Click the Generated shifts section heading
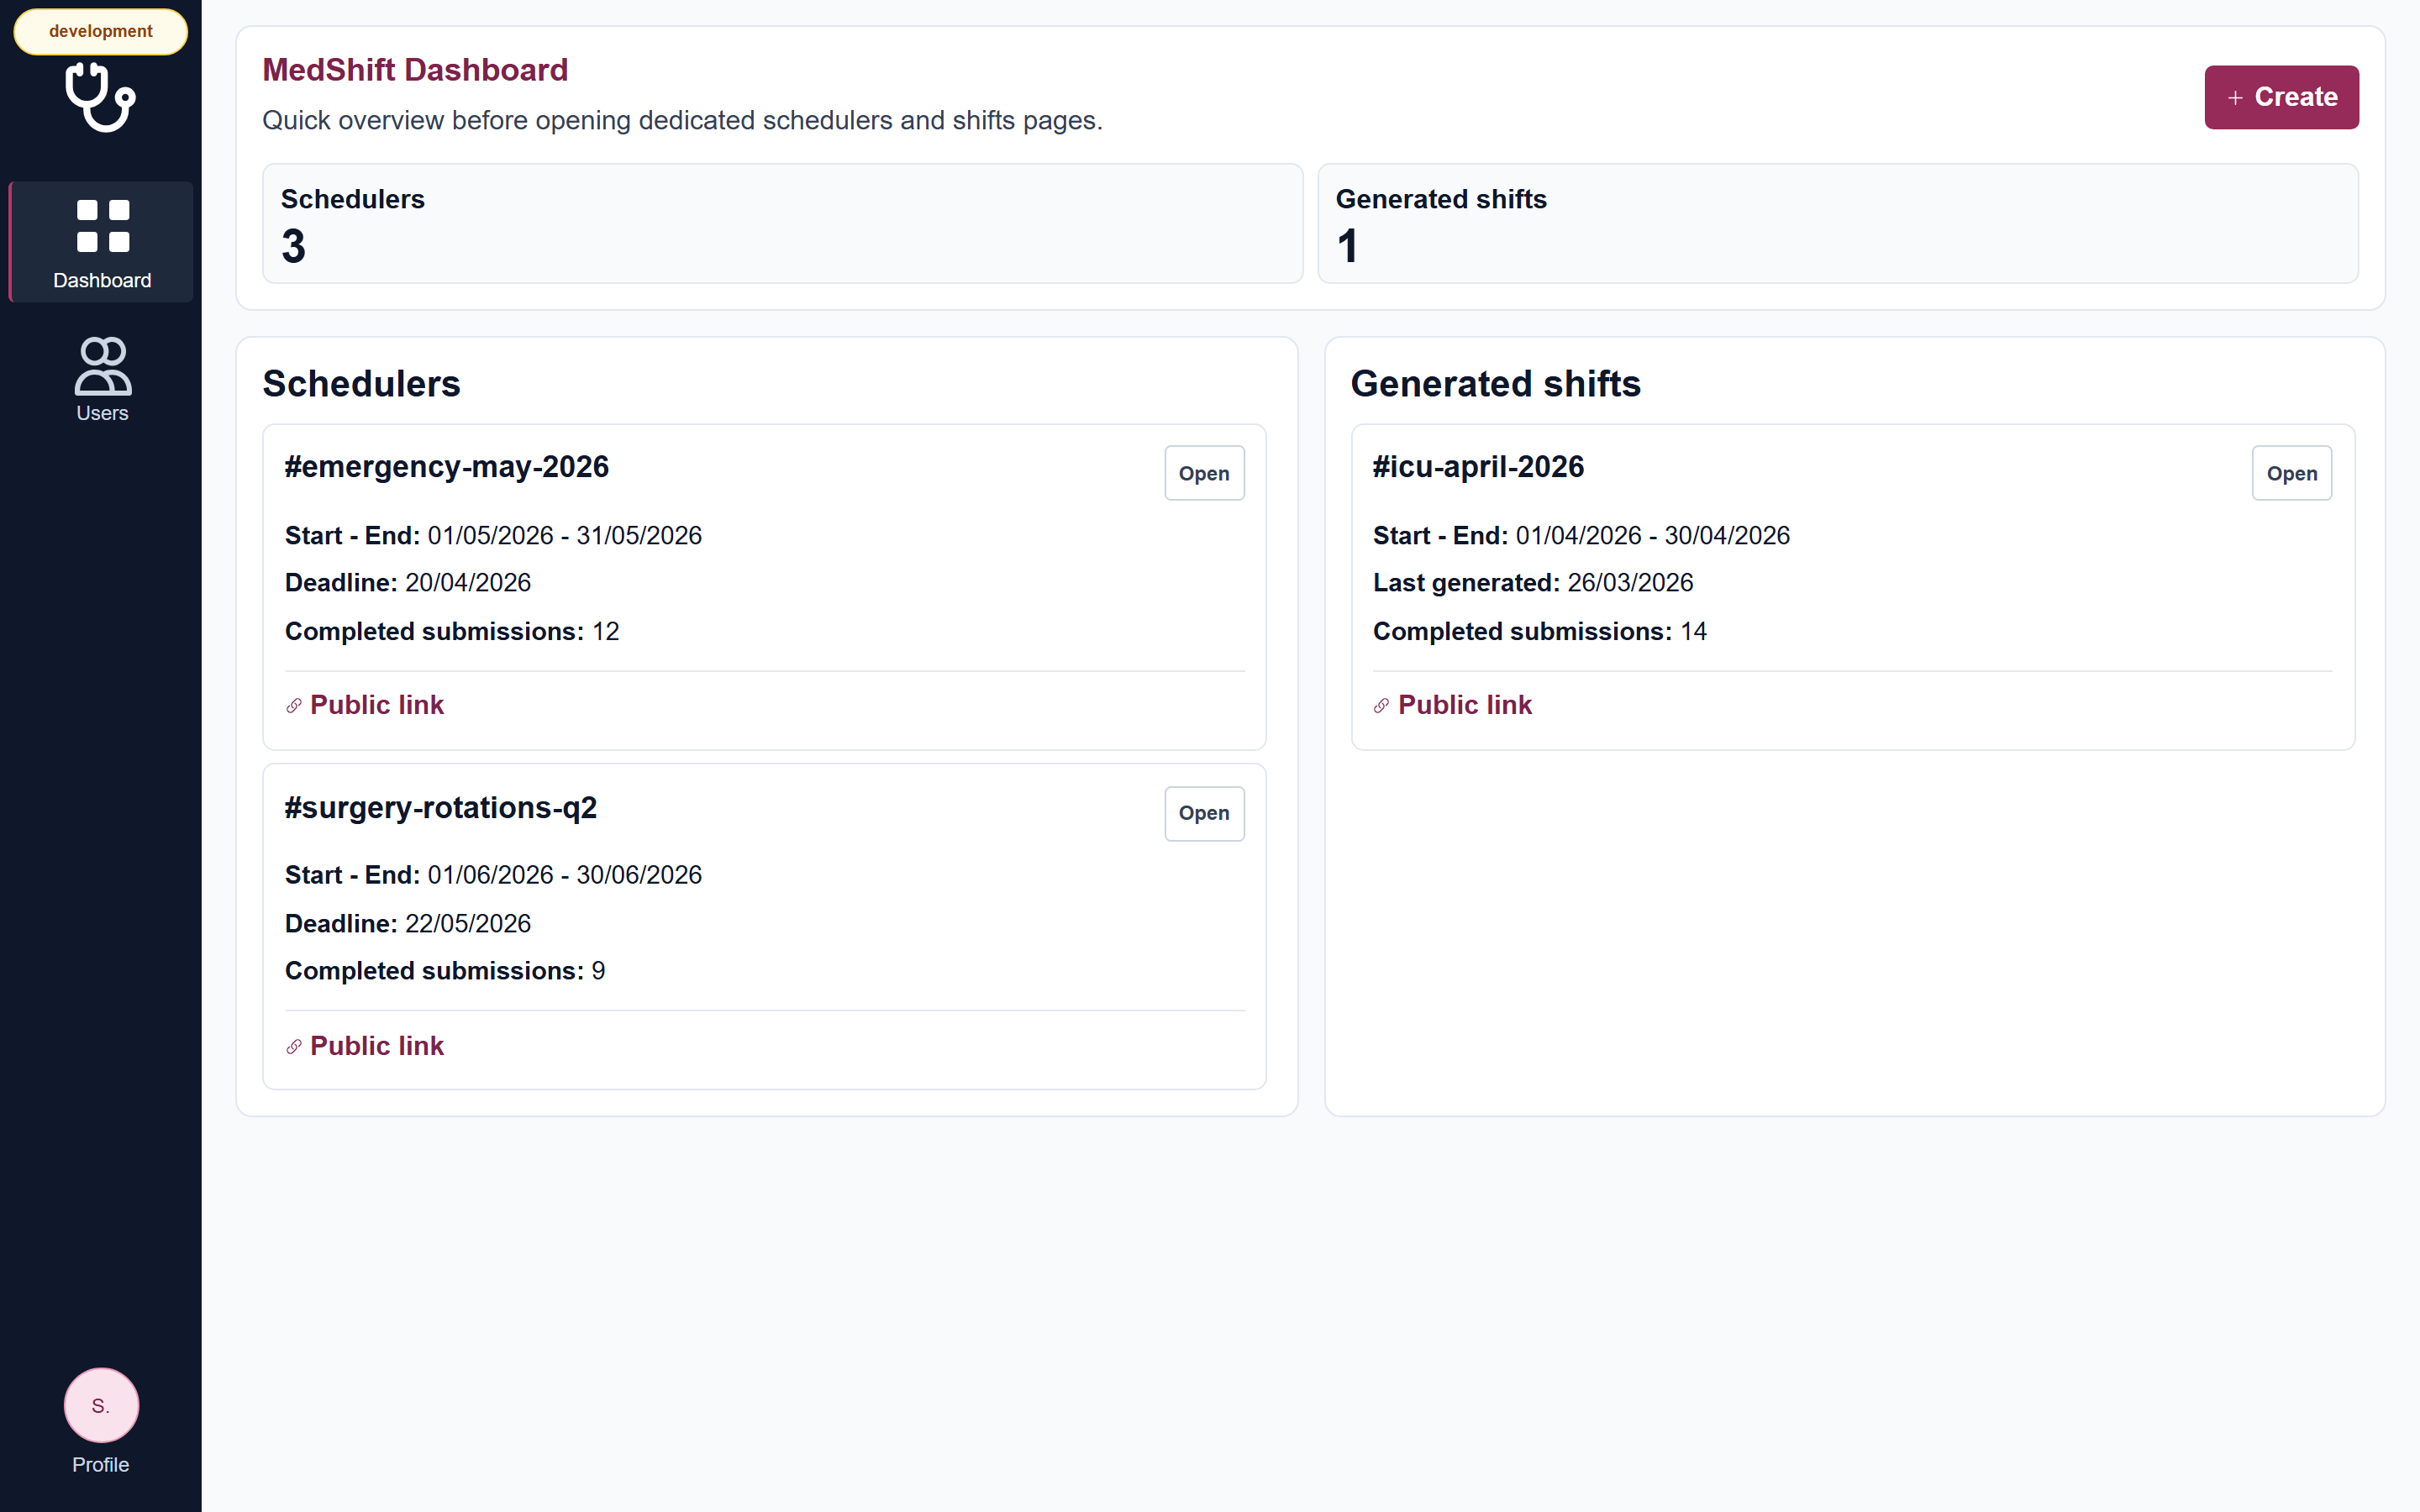This screenshot has width=2420, height=1512. click(1495, 384)
